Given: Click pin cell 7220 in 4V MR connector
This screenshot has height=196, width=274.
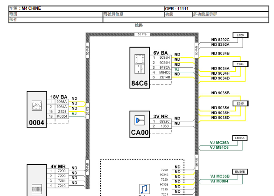Looking at the screenshot, I should click(62, 176).
